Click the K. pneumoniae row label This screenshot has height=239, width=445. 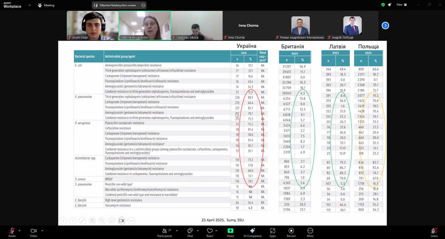(83, 97)
